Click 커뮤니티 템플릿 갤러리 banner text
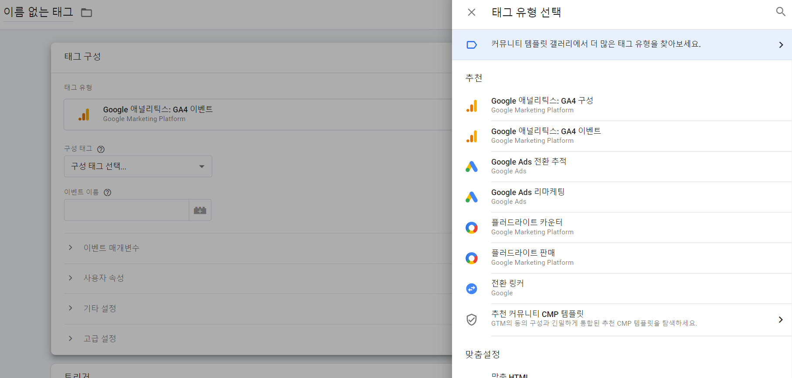 coord(596,44)
